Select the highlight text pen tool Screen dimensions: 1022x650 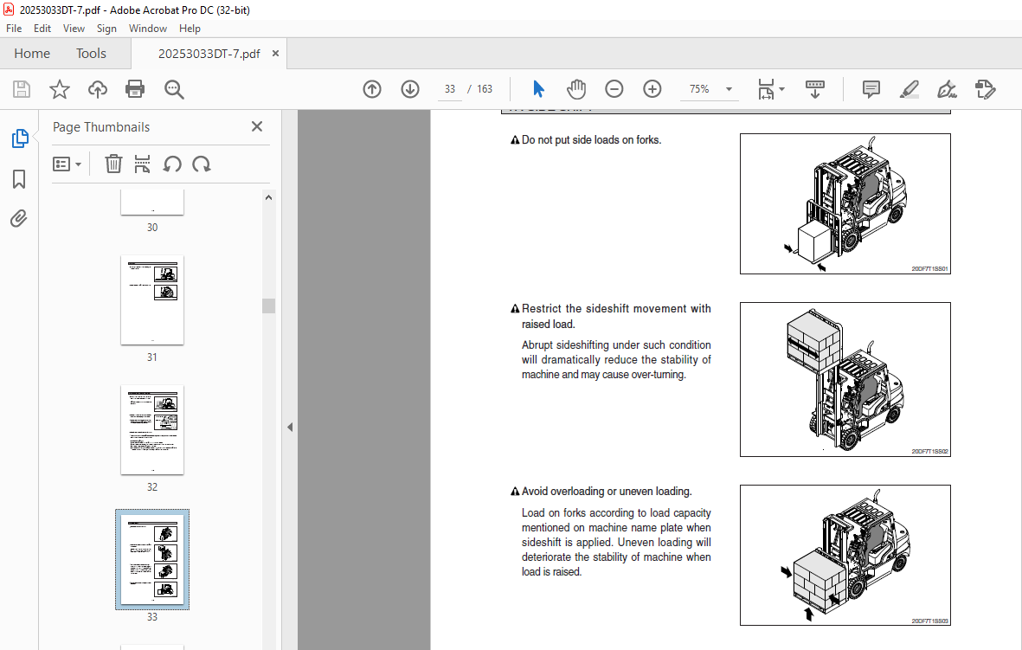pos(910,89)
